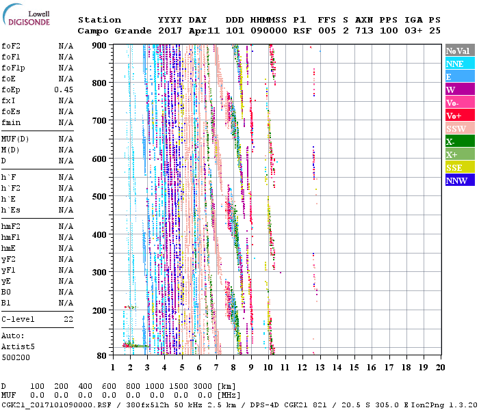Click the year 2017 in header

[170, 31]
